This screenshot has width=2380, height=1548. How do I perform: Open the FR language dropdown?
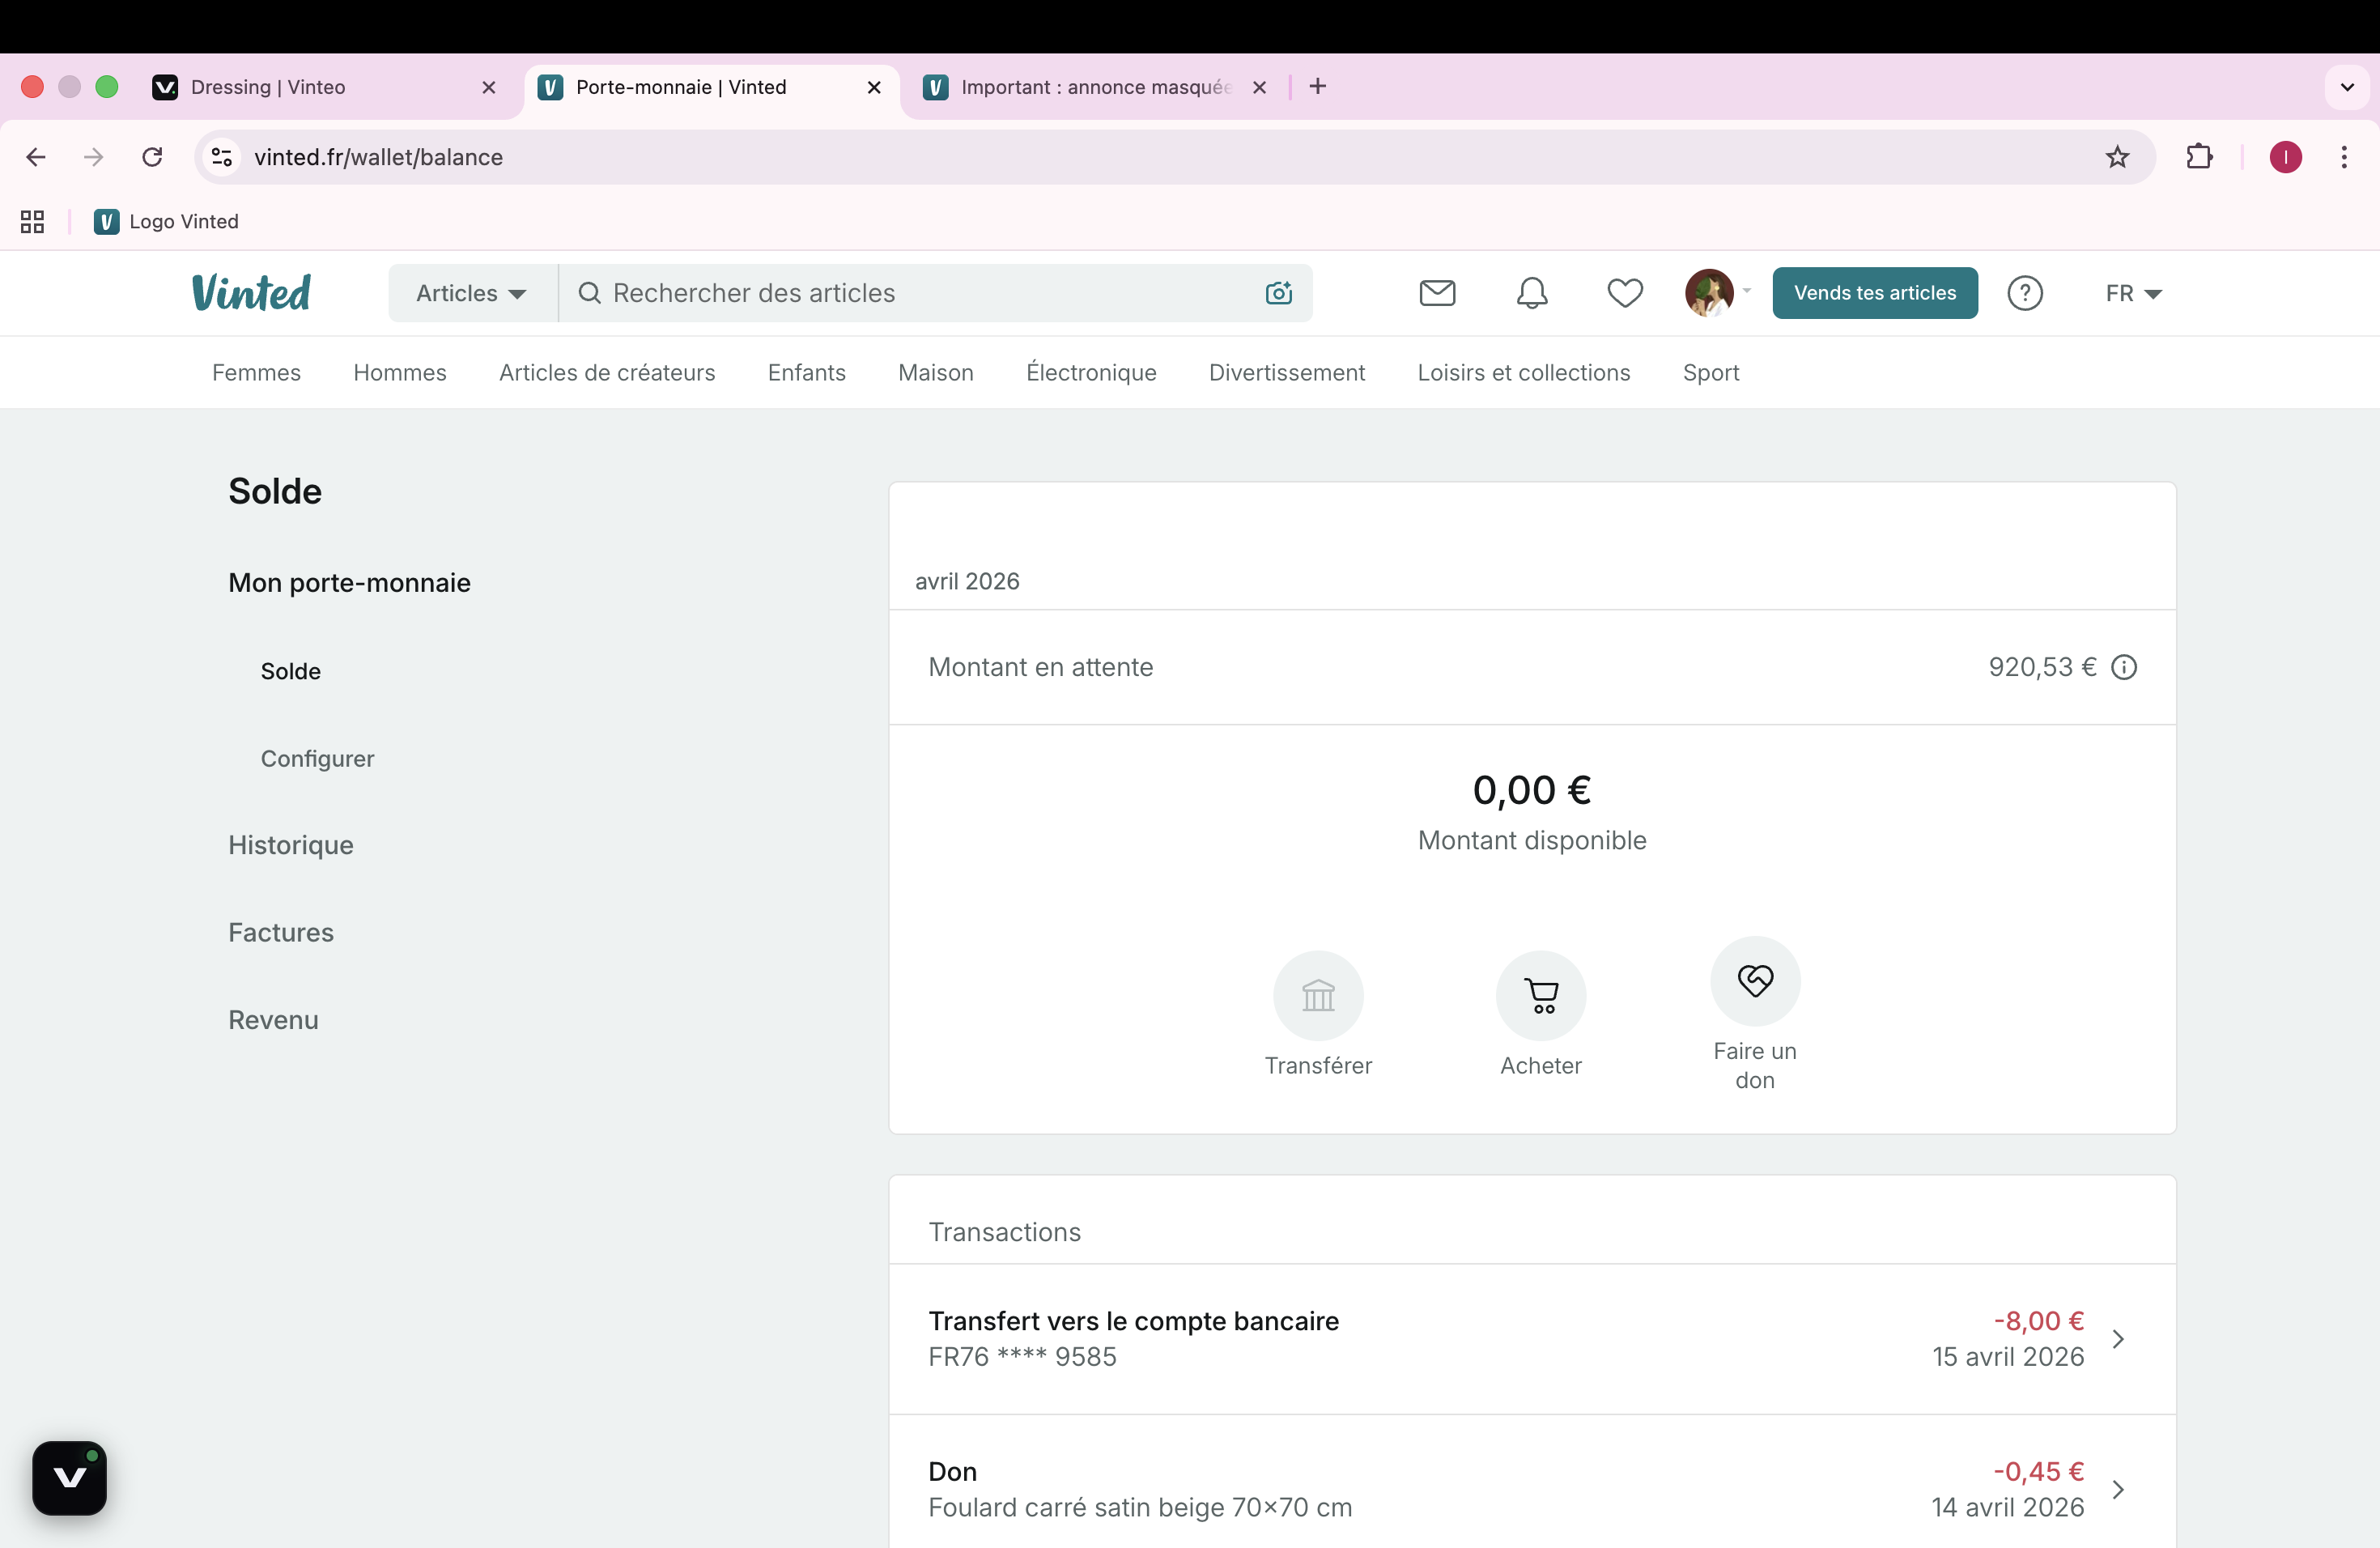2131,292
